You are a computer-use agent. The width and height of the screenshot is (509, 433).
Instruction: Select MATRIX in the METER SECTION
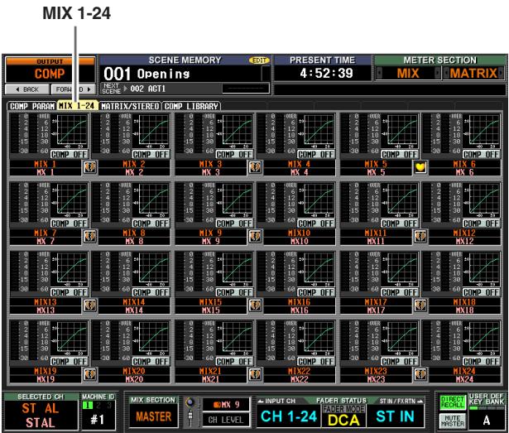pyautogui.click(x=473, y=73)
